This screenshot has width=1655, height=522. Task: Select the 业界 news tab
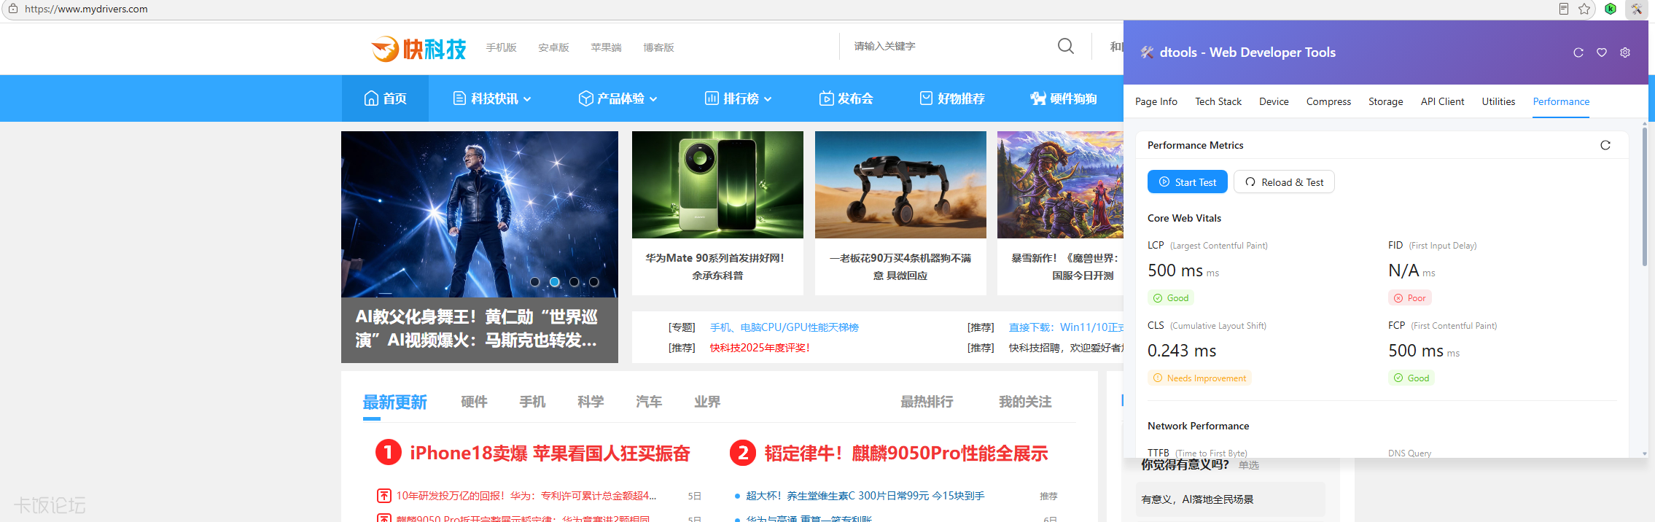pyautogui.click(x=708, y=402)
